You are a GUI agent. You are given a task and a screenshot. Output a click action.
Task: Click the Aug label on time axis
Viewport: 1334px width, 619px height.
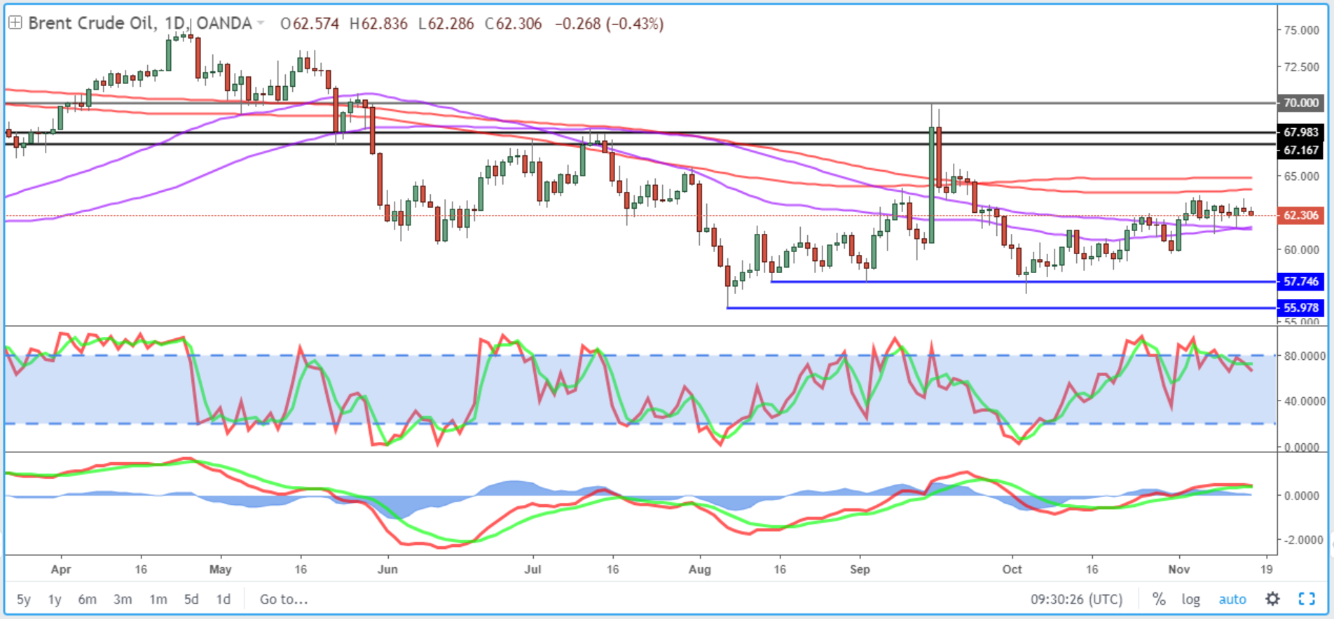pos(699,569)
